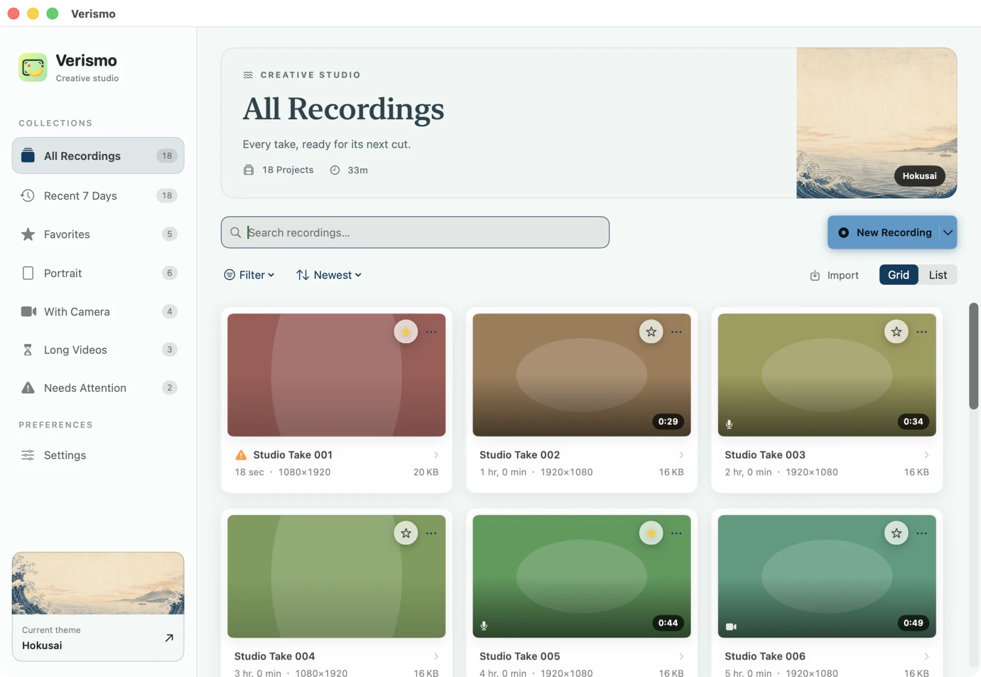This screenshot has width=981, height=677.
Task: Open more options for Studio Take 006
Action: 922,533
